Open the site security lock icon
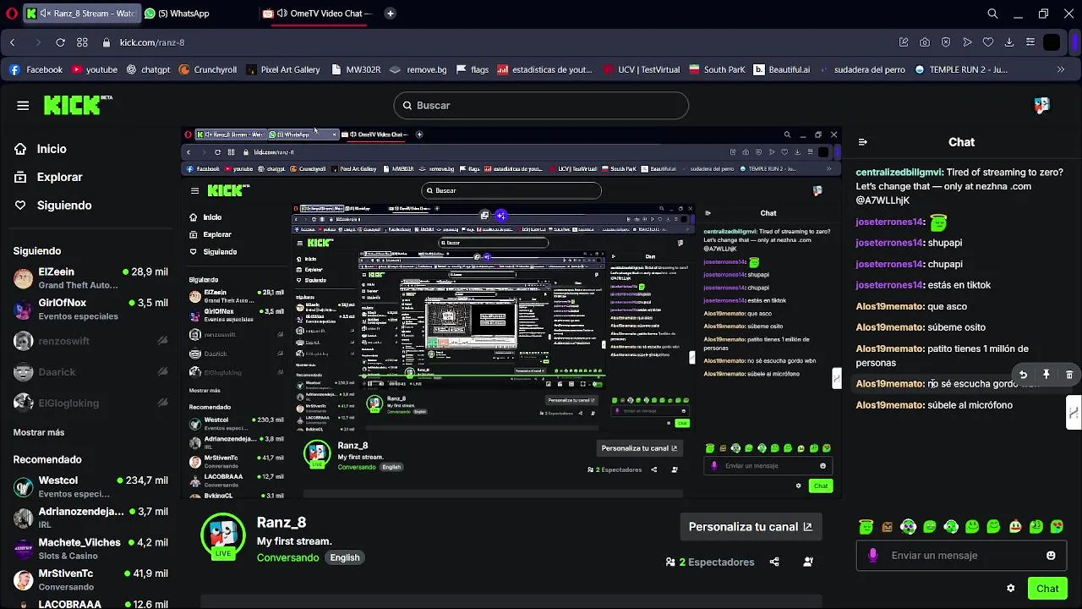The height and width of the screenshot is (609, 1082). [x=107, y=42]
